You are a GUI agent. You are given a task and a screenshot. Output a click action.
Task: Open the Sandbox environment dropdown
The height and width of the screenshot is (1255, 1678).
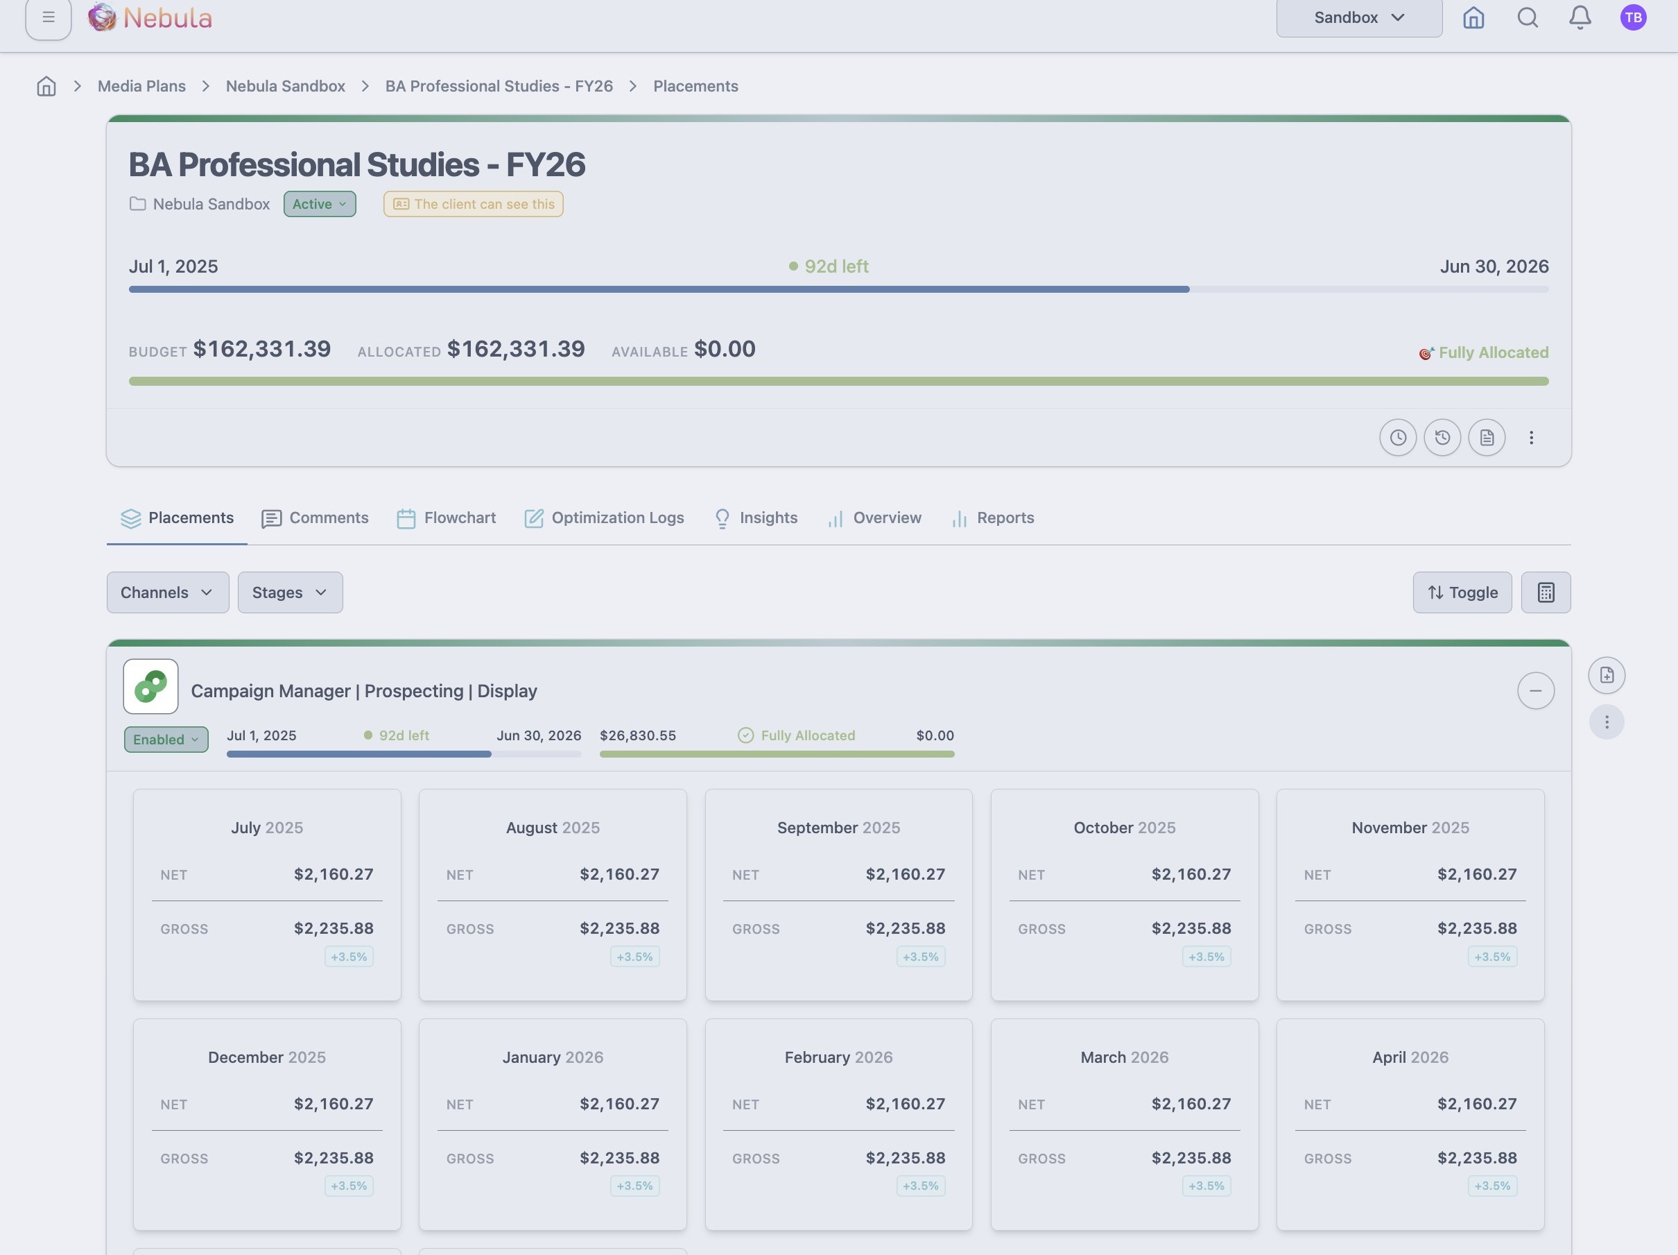coord(1358,17)
